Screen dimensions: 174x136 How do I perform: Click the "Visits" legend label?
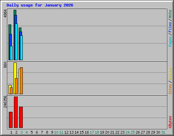[170, 74]
